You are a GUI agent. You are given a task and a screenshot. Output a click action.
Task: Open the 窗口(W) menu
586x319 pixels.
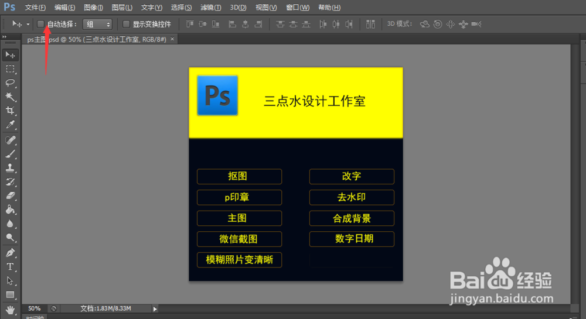[298, 8]
